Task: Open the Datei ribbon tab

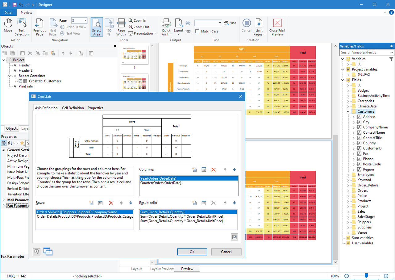Action: pyautogui.click(x=8, y=13)
